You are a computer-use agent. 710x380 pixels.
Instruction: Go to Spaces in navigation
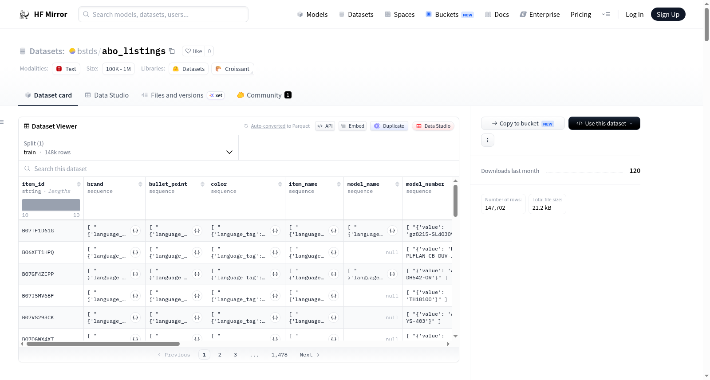coord(399,14)
